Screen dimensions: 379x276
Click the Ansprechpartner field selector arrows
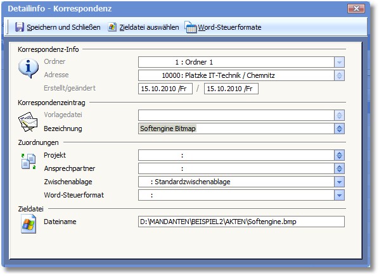click(x=339, y=168)
